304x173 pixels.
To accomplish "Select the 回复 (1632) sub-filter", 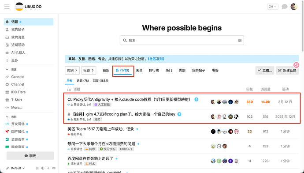I will [100, 81].
